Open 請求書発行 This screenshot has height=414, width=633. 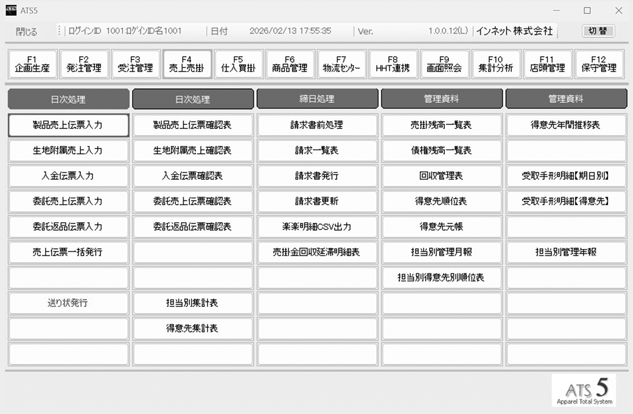tap(317, 176)
